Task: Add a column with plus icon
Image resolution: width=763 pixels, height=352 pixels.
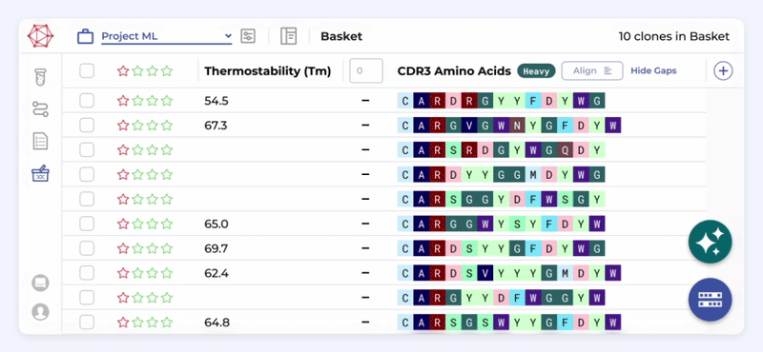Action: tap(723, 71)
